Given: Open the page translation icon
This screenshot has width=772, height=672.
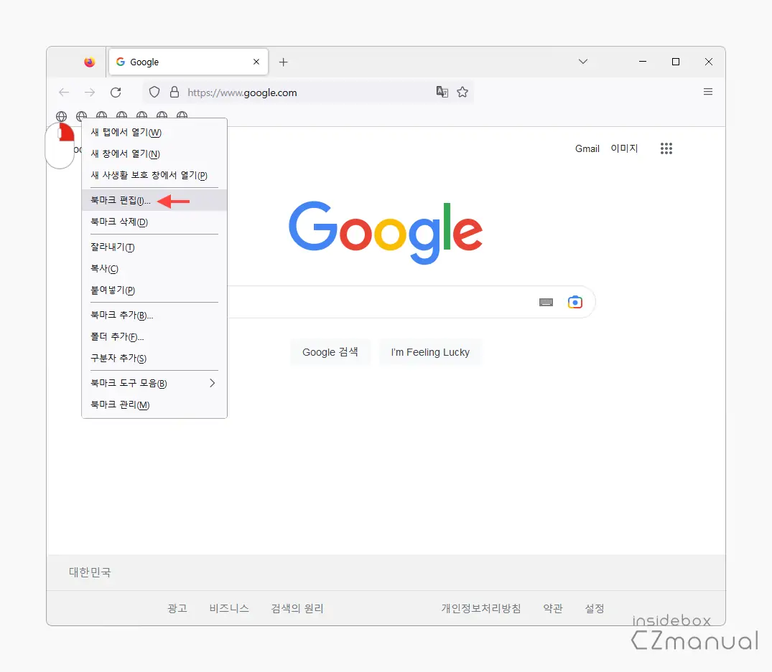Looking at the screenshot, I should 442,92.
